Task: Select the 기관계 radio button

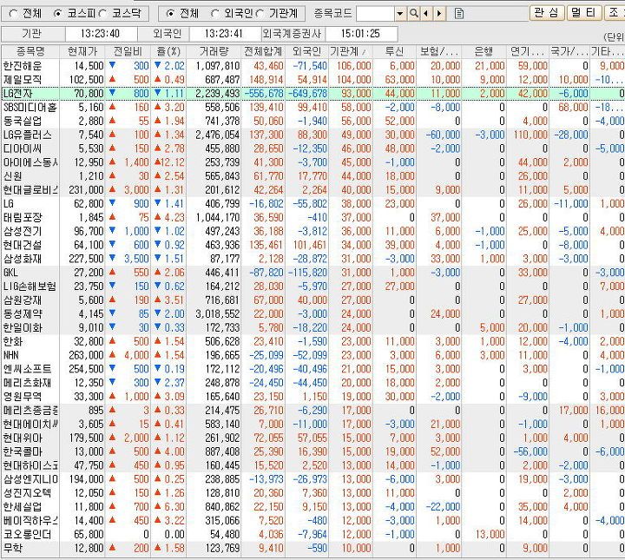Action: click(260, 14)
